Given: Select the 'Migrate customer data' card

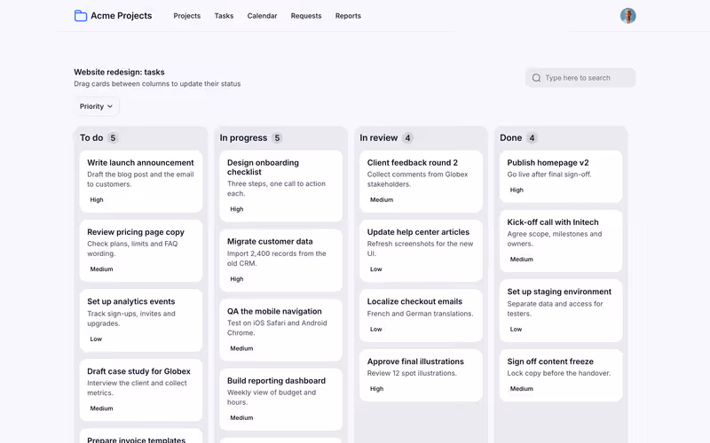Looking at the screenshot, I should tap(280, 260).
